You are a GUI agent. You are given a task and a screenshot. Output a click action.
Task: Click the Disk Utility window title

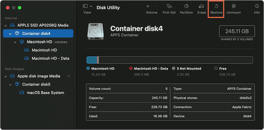pyautogui.click(x=108, y=8)
